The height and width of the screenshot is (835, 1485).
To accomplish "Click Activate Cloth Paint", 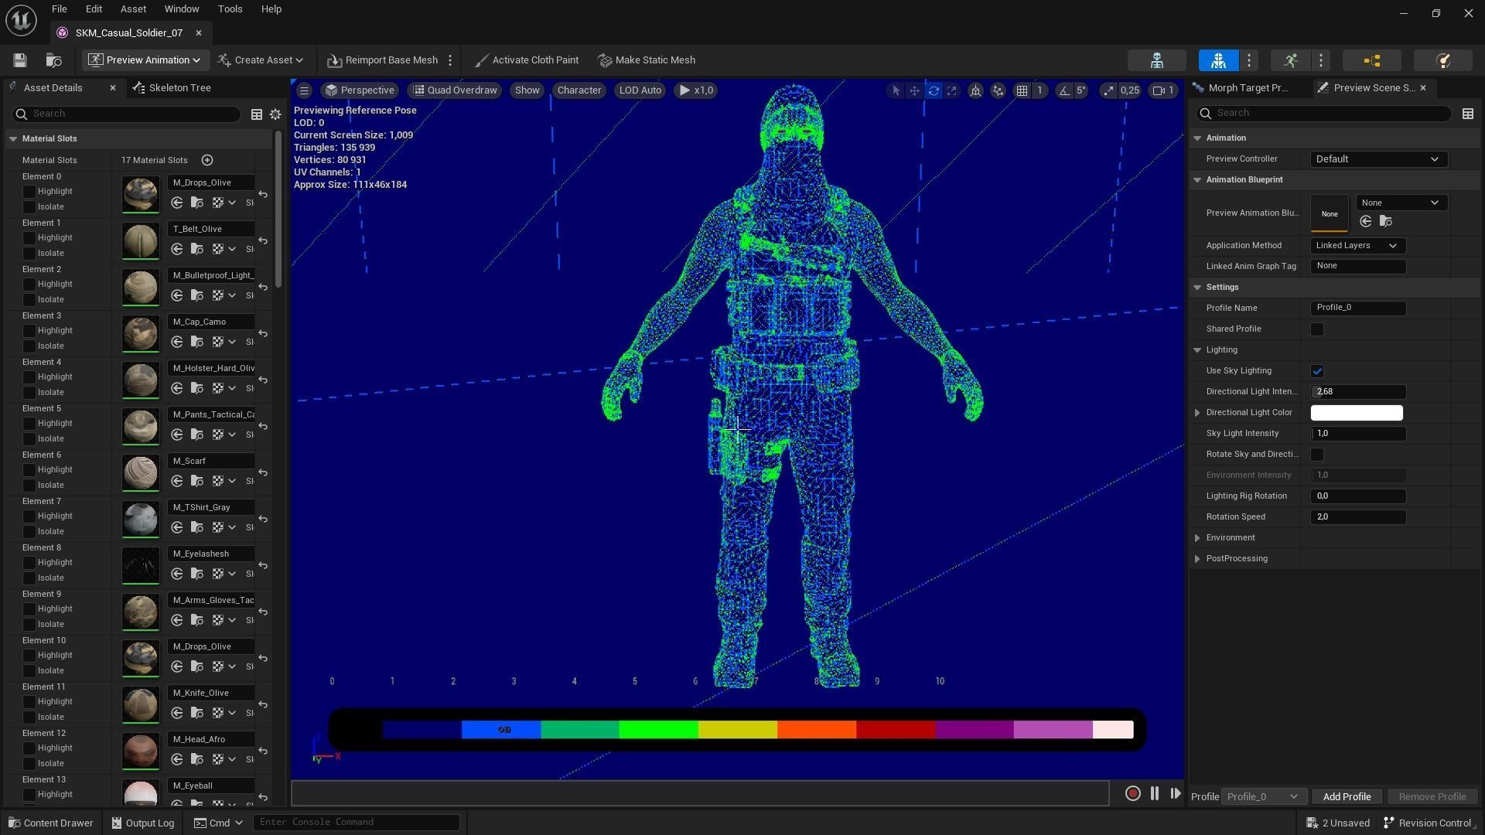I will pos(527,60).
